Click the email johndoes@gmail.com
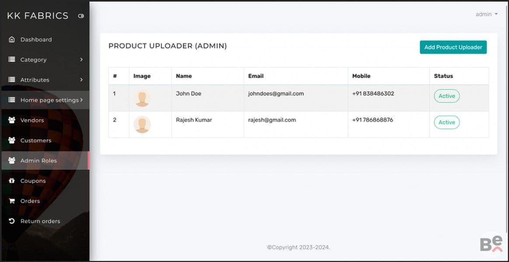The image size is (509, 262). tap(276, 94)
